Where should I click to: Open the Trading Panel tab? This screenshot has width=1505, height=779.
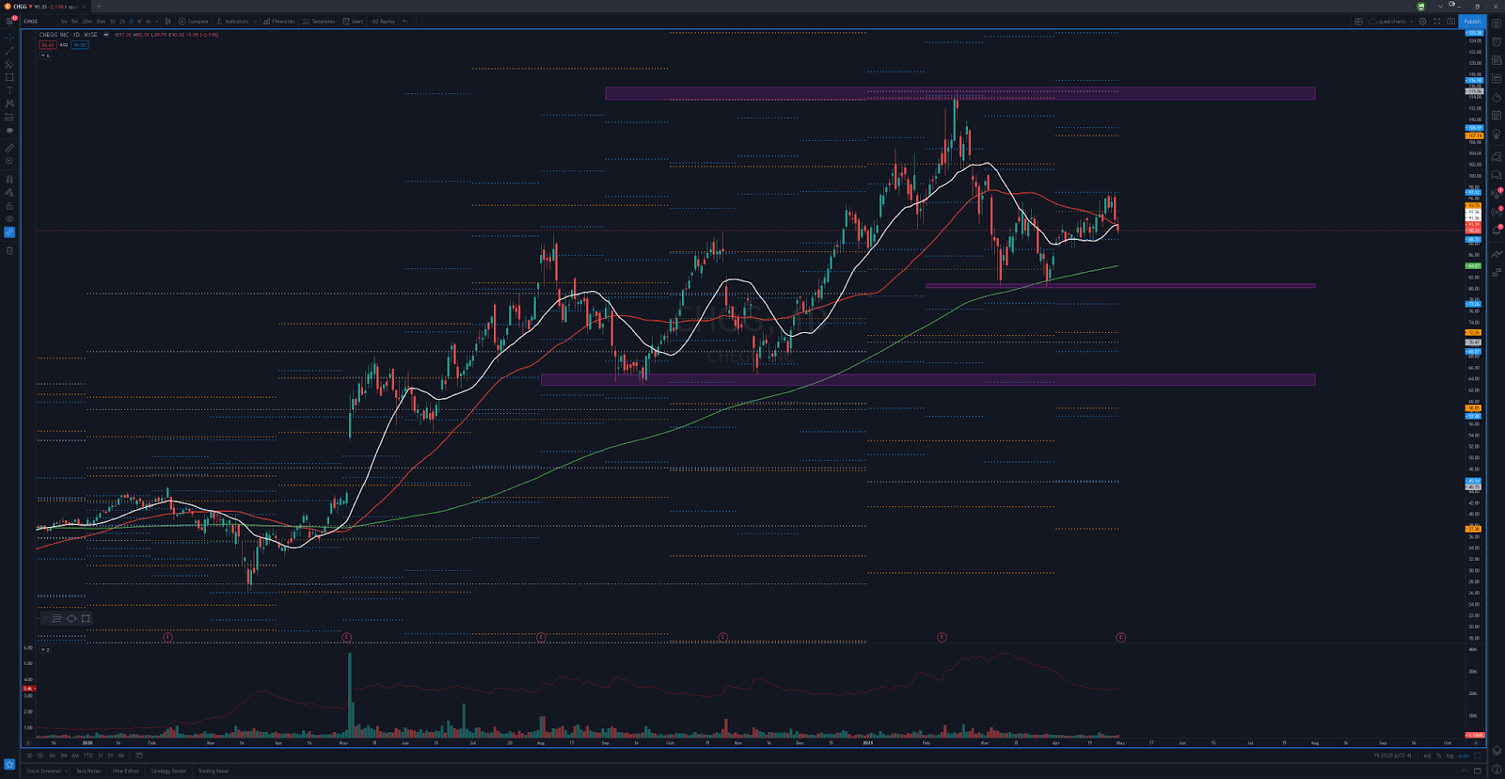point(213,771)
